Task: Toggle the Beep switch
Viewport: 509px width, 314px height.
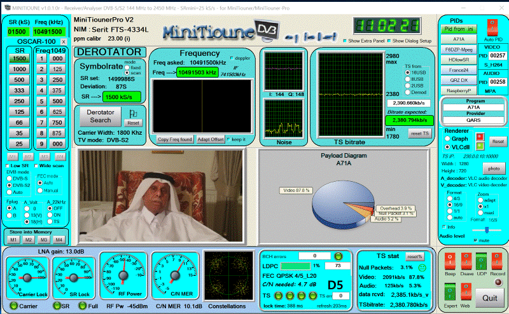Action: pyautogui.click(x=450, y=261)
